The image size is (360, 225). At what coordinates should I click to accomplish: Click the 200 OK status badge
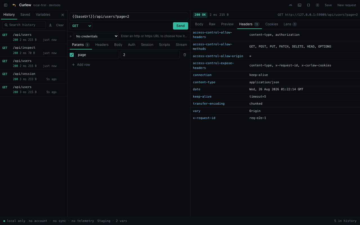pos(200,15)
